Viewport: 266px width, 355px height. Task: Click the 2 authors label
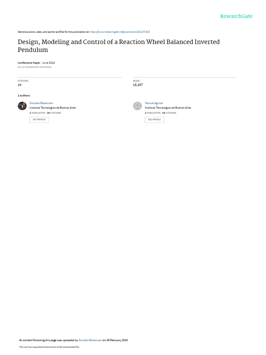click(24, 96)
